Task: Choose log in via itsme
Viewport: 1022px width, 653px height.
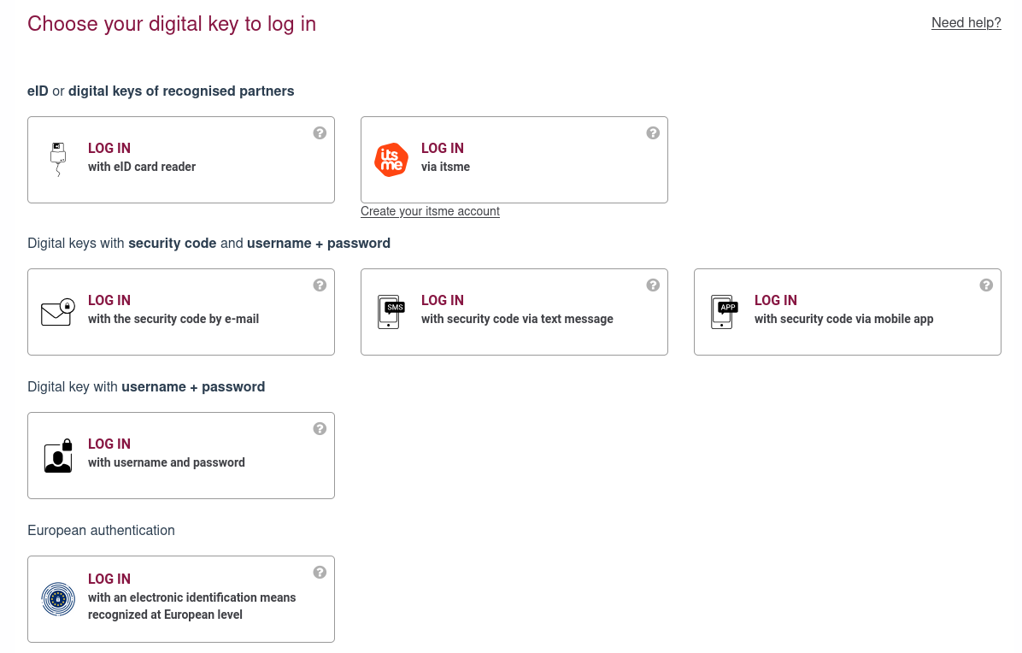Action: (x=445, y=158)
